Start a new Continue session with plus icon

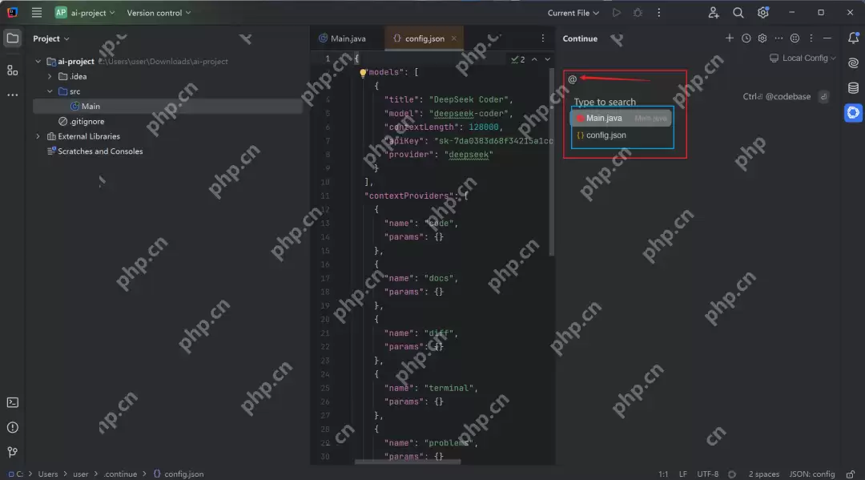tap(729, 38)
